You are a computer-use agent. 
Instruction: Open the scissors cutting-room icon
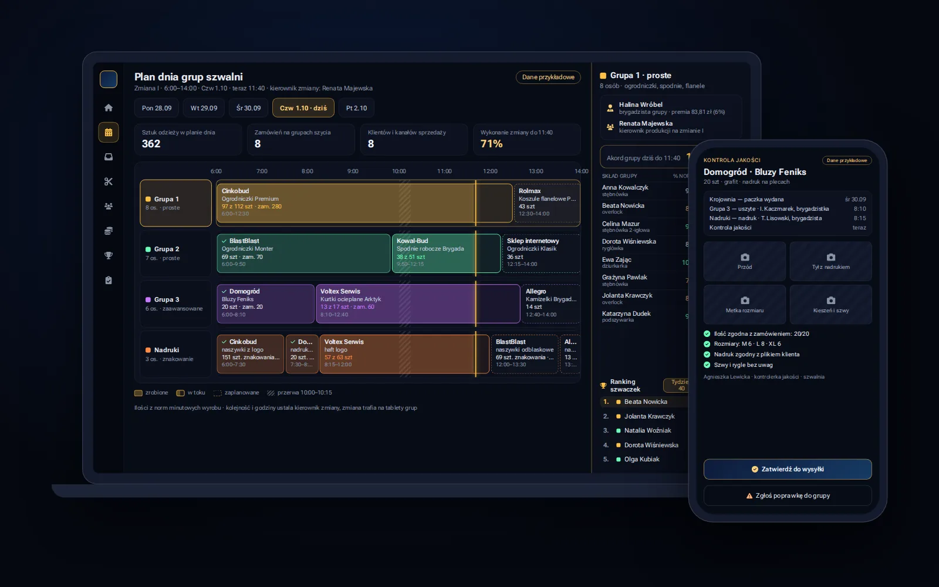109,181
